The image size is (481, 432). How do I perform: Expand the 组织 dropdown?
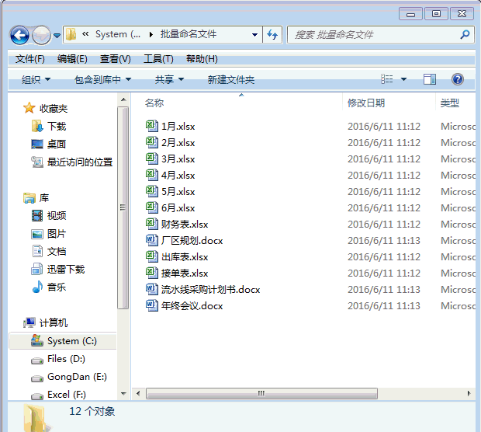(36, 80)
